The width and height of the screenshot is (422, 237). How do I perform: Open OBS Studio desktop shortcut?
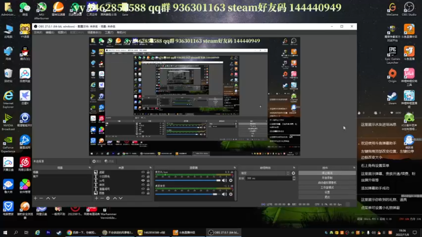point(409,9)
